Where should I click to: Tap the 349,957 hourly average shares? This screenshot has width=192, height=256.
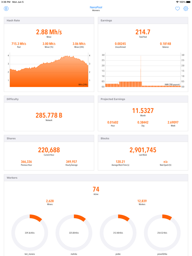tap(71, 162)
